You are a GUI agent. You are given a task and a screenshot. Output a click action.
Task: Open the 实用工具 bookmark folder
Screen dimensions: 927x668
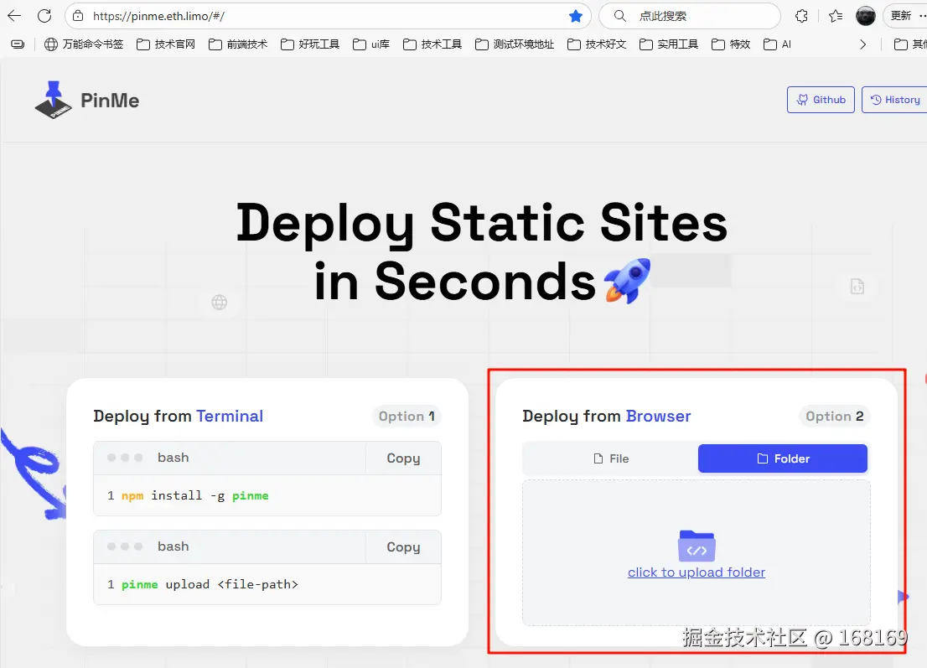[x=669, y=44]
